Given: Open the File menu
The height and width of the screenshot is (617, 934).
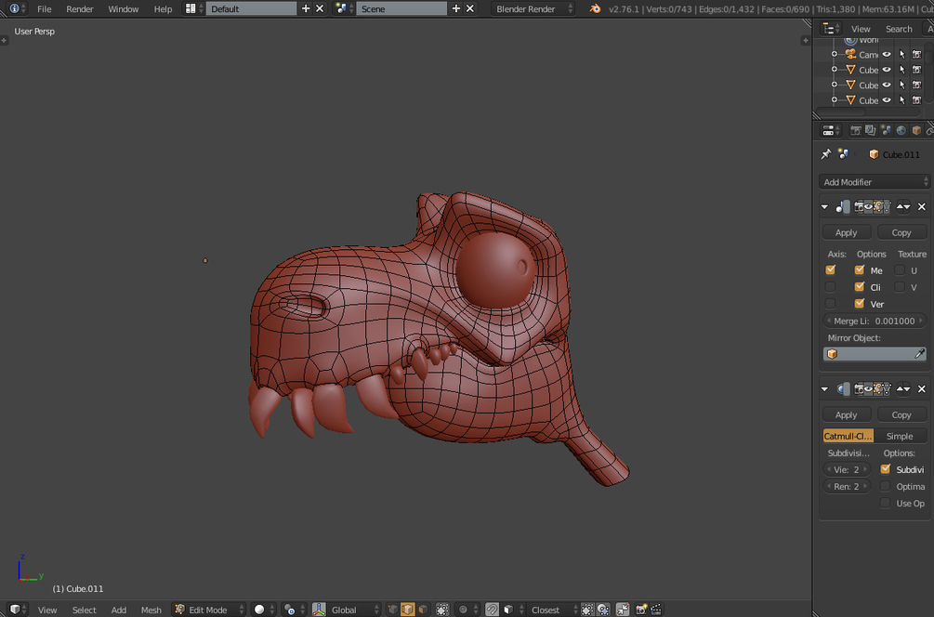Looking at the screenshot, I should (44, 9).
